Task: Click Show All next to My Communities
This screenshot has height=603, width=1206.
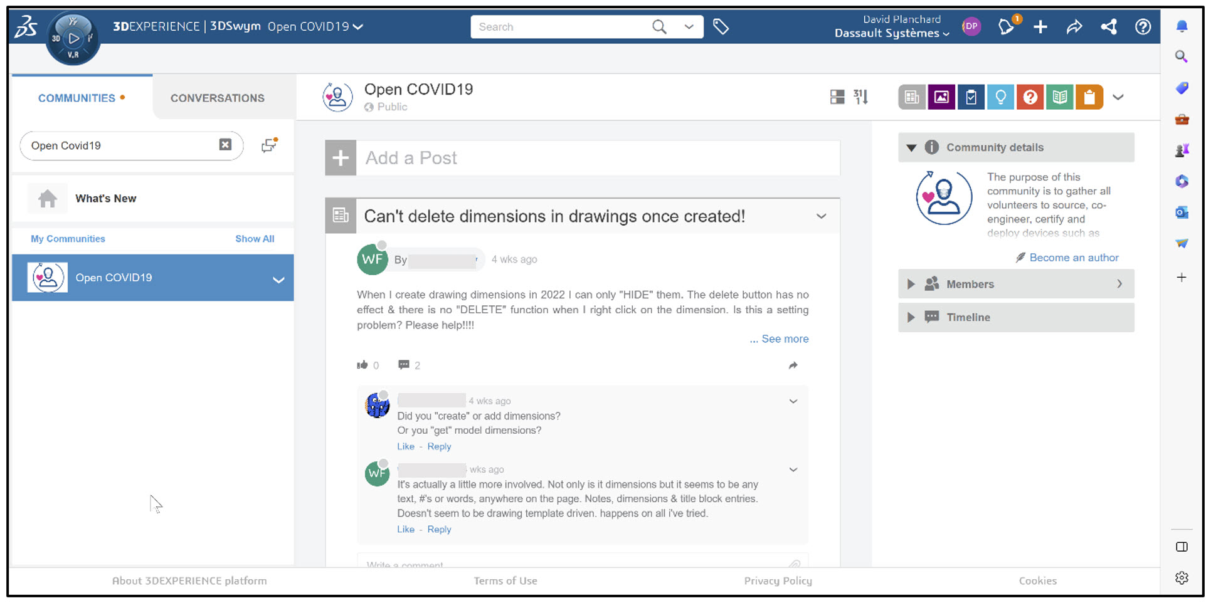Action: click(x=254, y=238)
